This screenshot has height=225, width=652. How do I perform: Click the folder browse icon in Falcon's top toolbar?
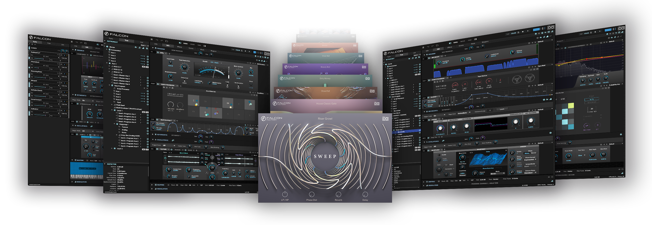(167, 41)
